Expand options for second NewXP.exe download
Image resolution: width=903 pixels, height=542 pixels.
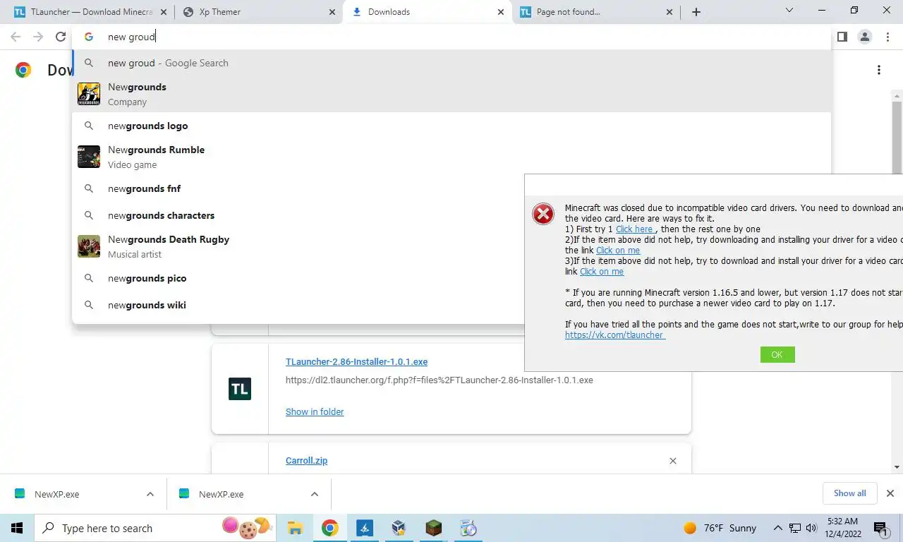click(x=315, y=494)
